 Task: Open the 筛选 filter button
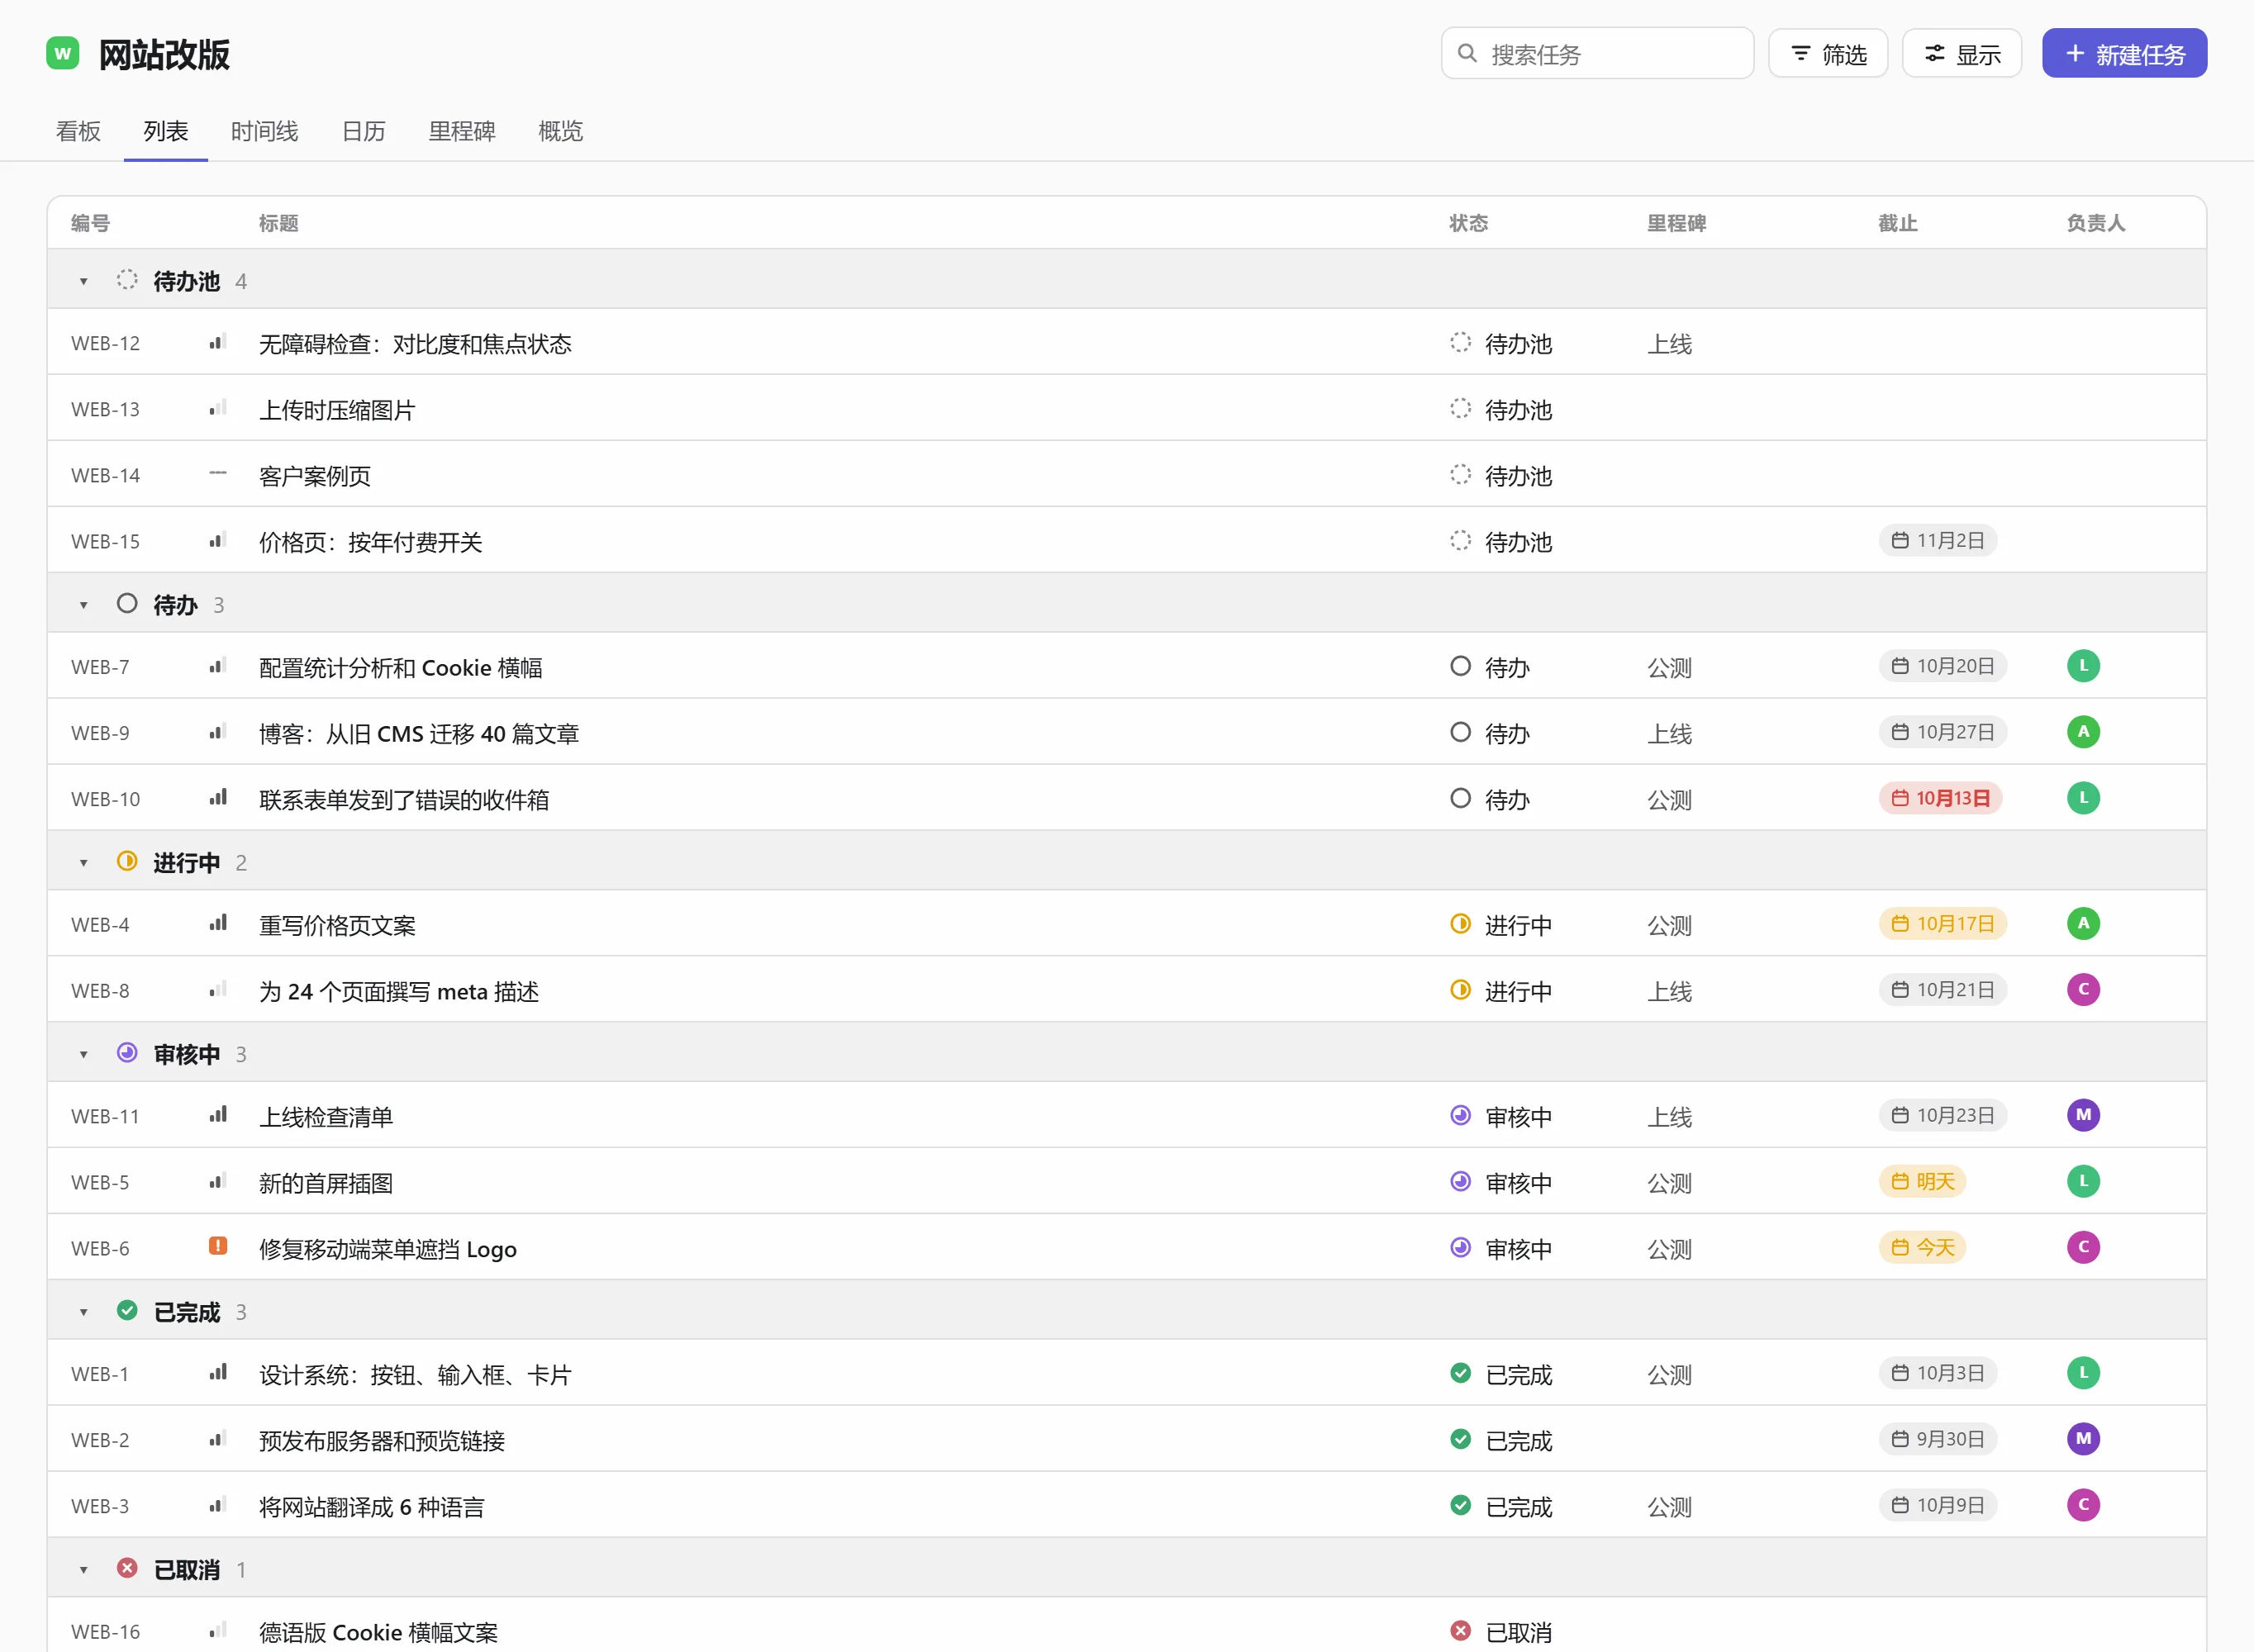point(1827,54)
